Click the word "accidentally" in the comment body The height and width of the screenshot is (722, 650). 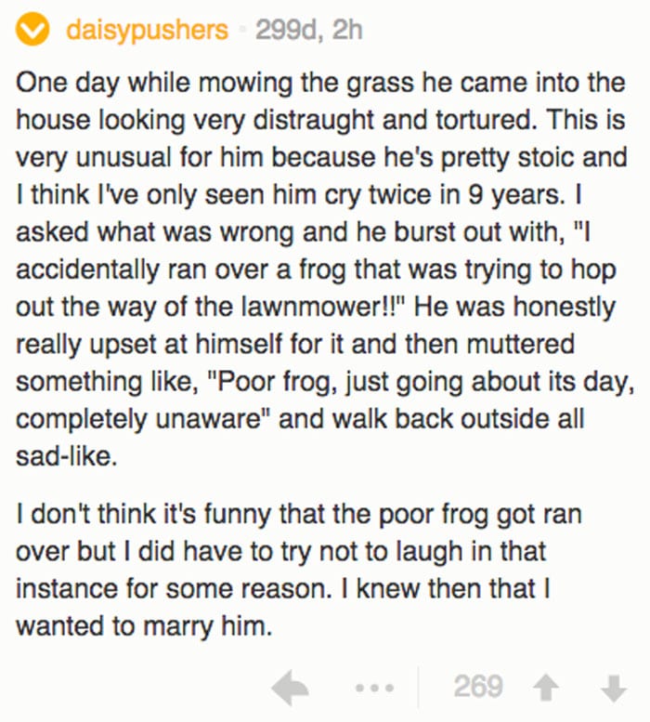[x=87, y=269]
